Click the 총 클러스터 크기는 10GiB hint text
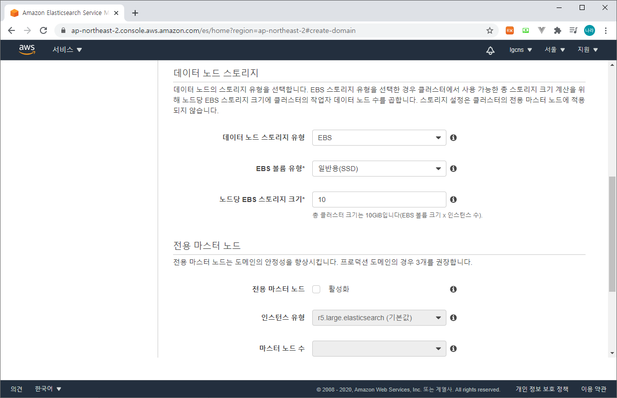This screenshot has width=617, height=398. pos(398,215)
